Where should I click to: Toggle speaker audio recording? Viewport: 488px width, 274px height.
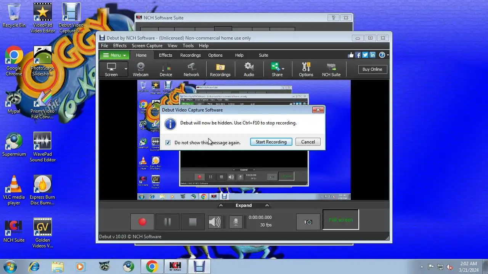coord(214,222)
